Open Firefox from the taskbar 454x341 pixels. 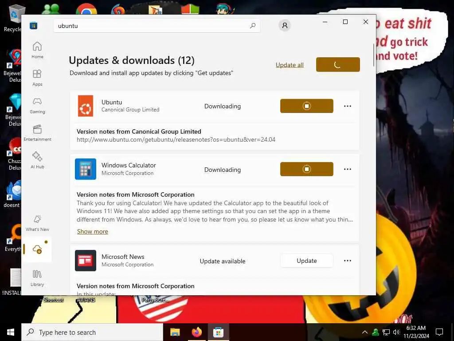[x=196, y=332]
